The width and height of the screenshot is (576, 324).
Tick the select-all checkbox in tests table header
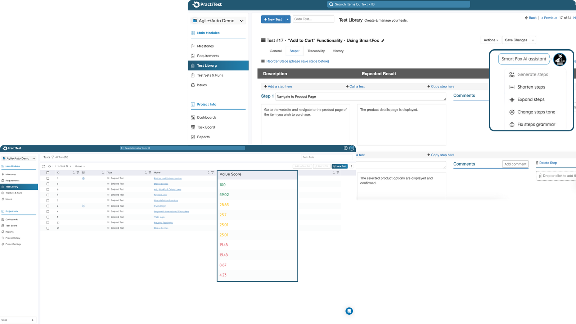click(x=48, y=173)
